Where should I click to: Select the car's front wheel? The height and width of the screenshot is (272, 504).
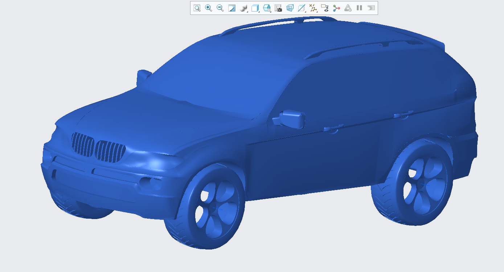click(x=205, y=207)
